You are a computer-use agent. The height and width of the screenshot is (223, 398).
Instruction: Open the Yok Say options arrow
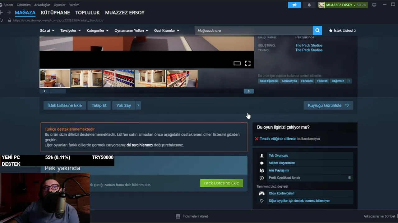click(138, 105)
